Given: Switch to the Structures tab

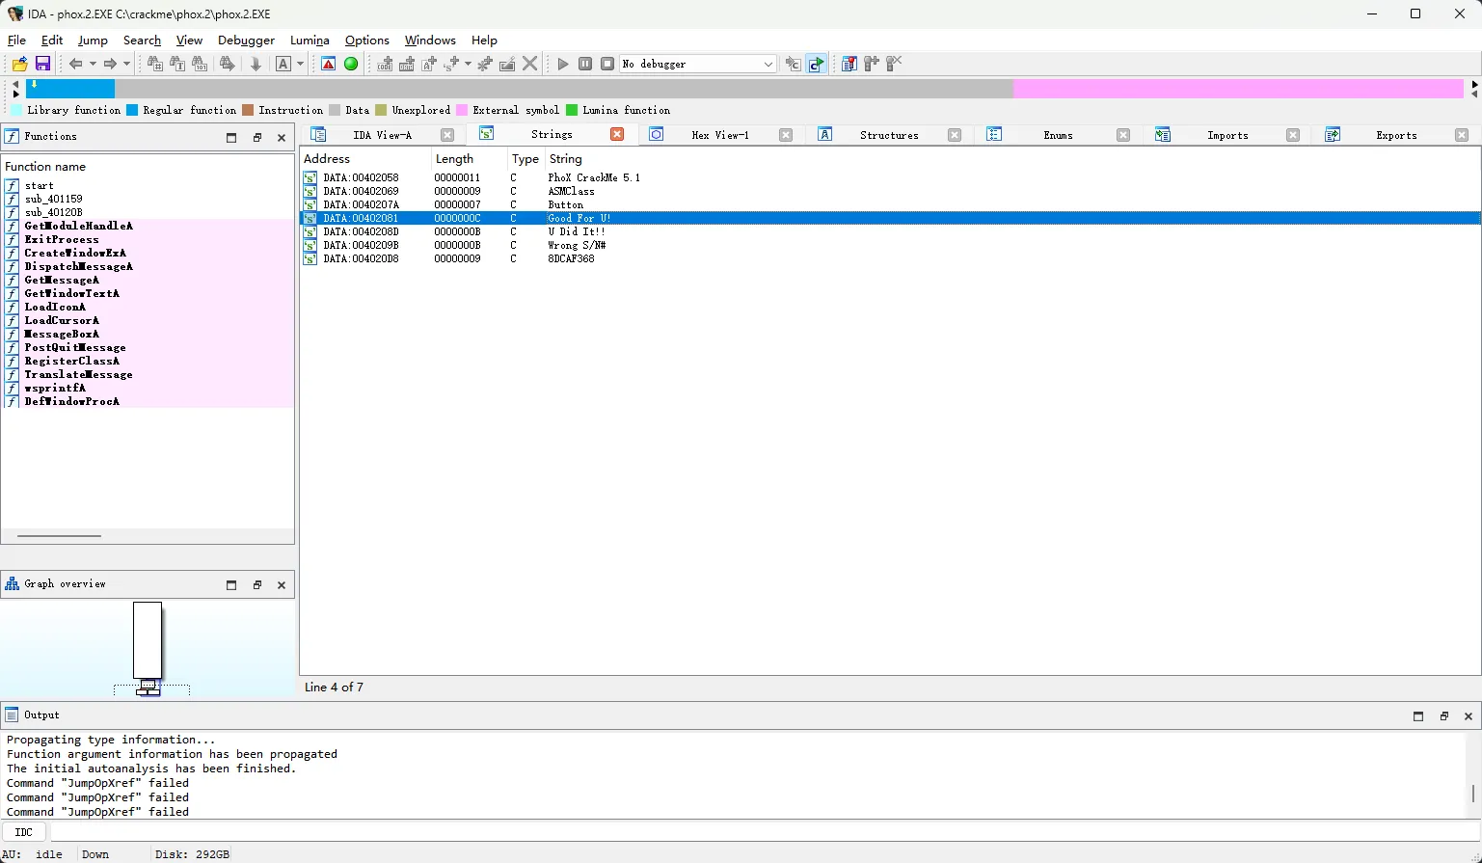Looking at the screenshot, I should tap(888, 135).
